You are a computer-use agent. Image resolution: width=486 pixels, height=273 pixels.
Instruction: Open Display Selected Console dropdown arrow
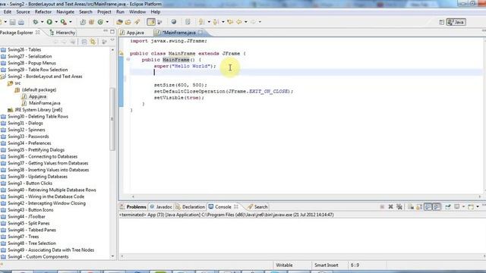463,207
